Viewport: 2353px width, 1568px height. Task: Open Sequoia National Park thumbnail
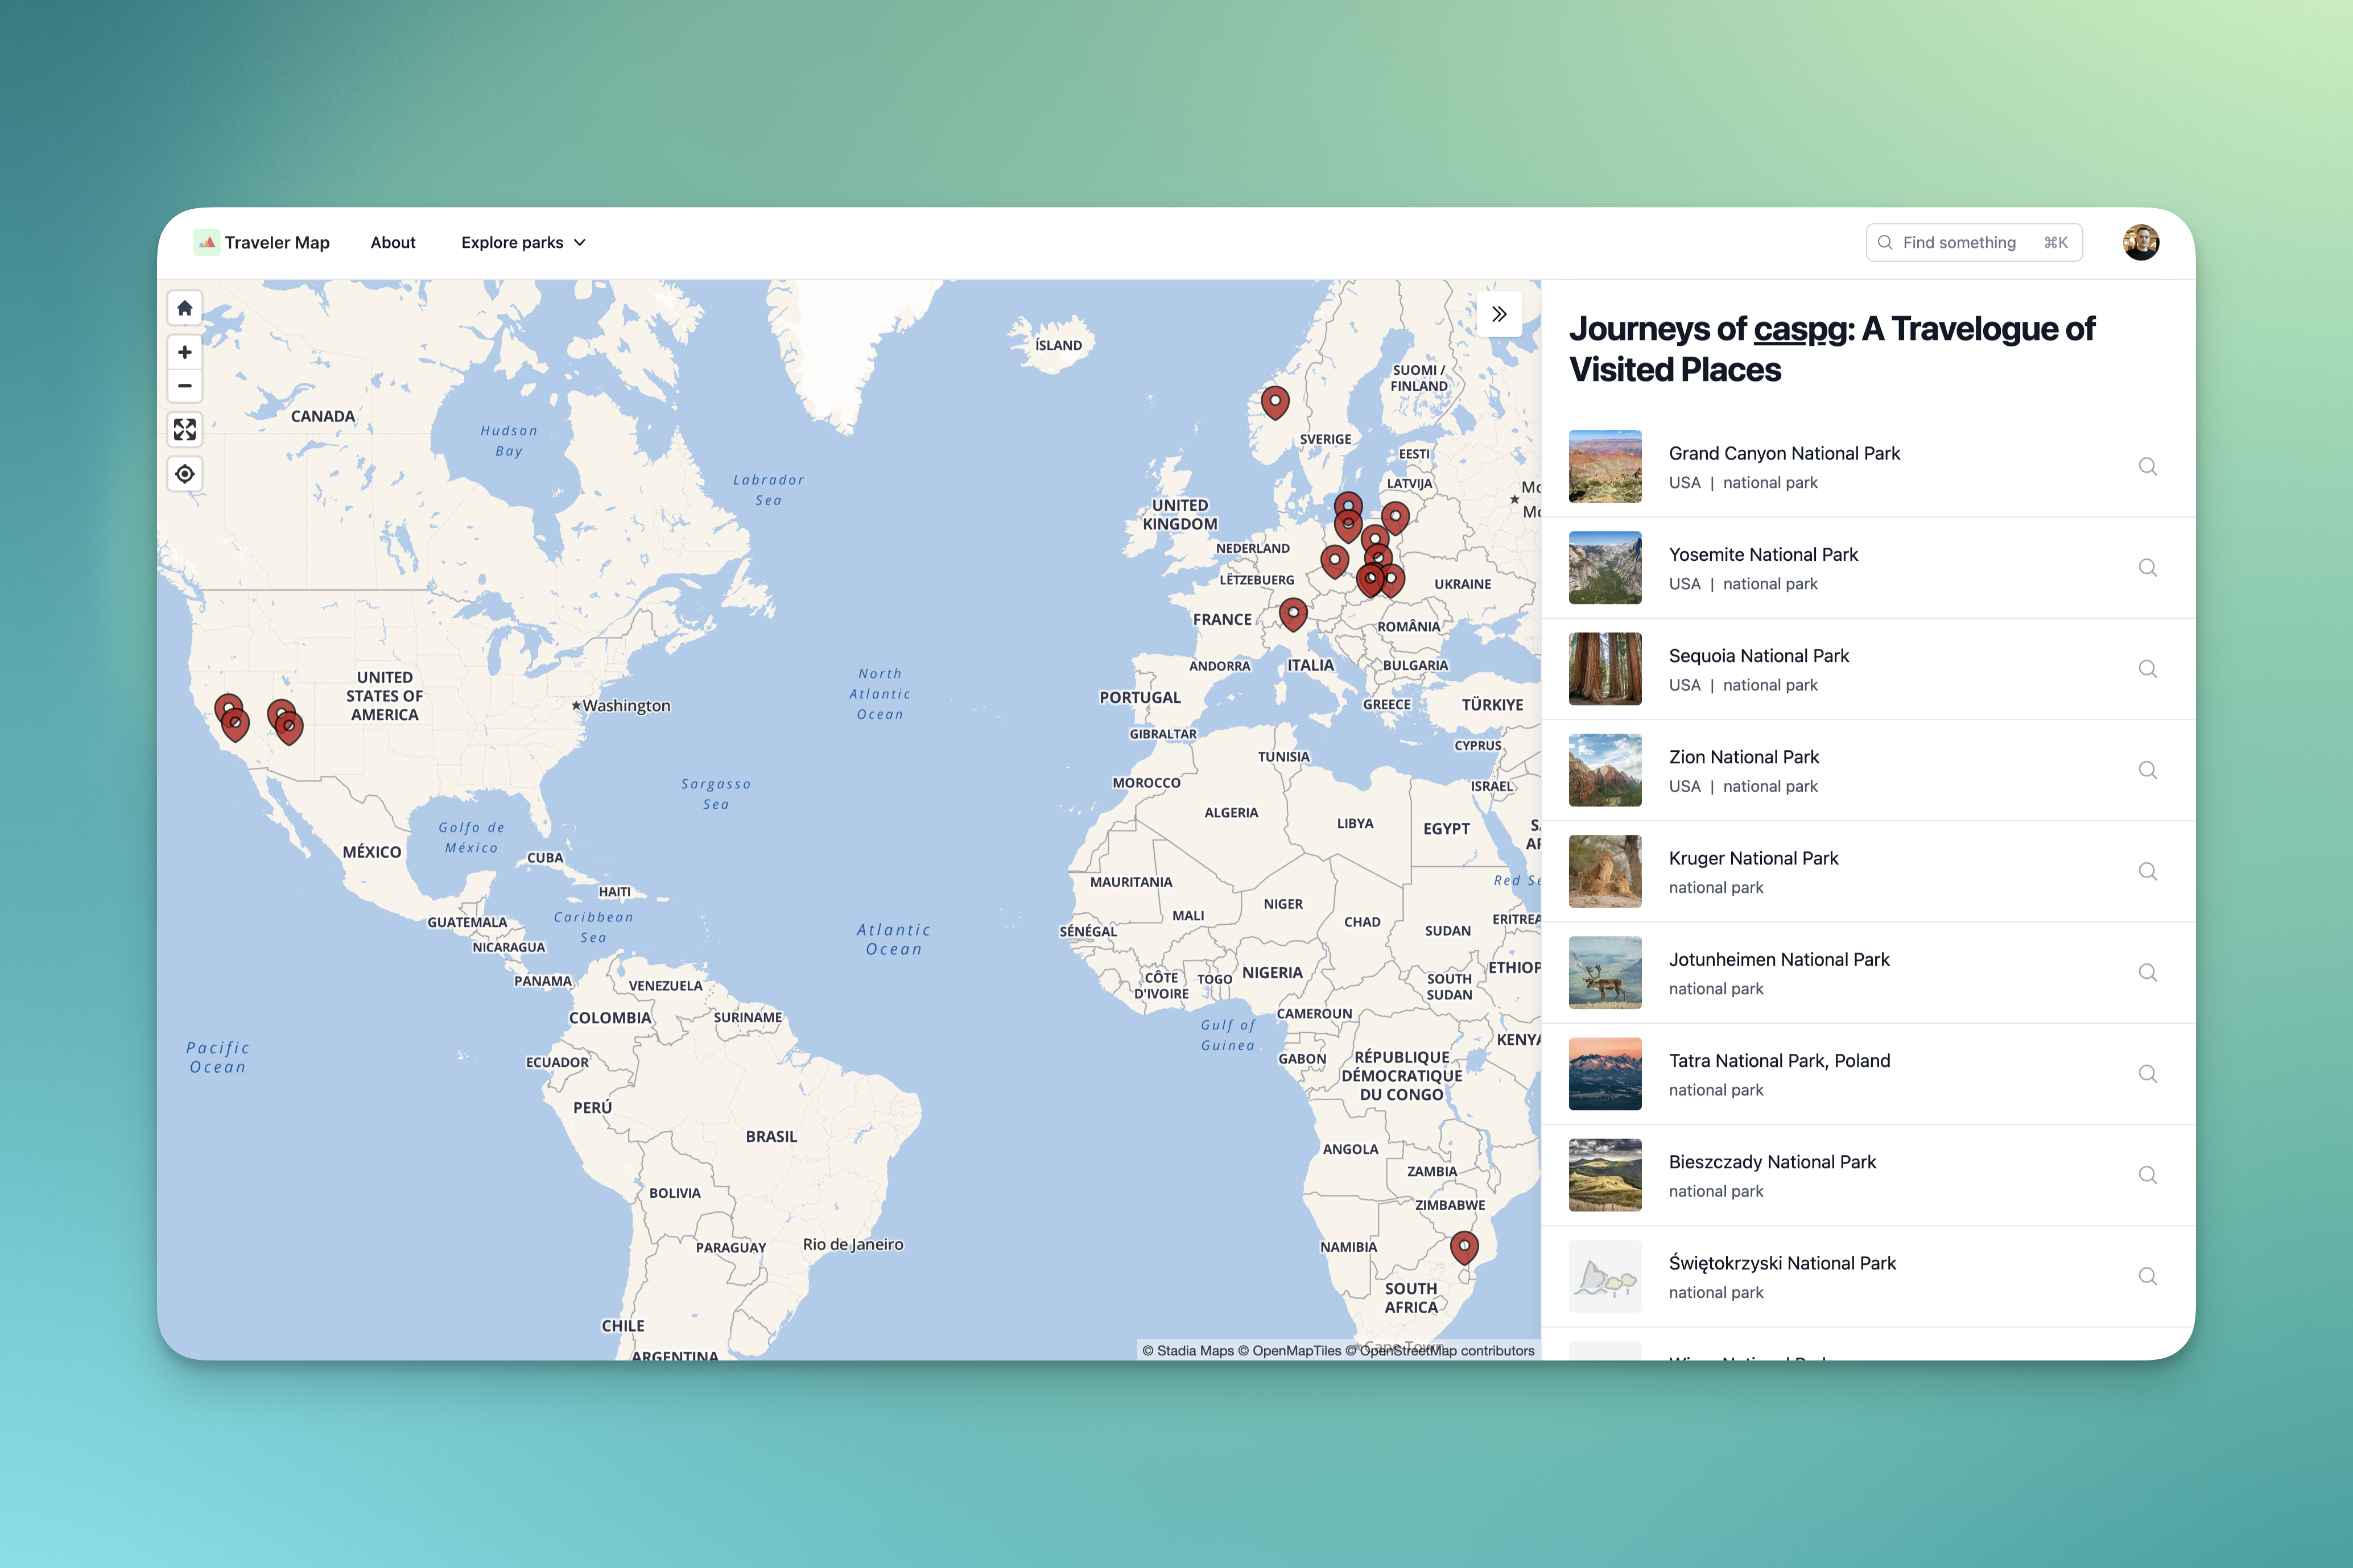[1605, 669]
